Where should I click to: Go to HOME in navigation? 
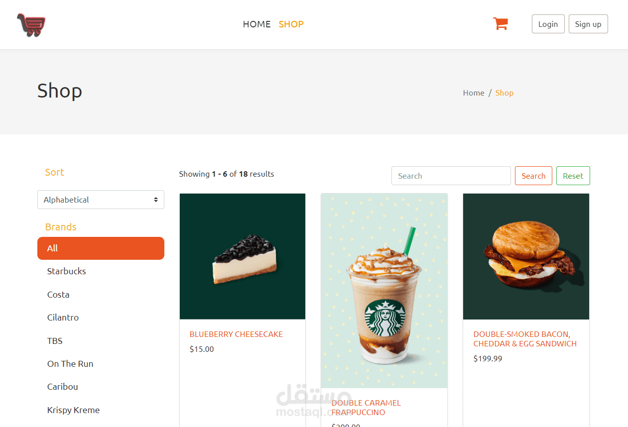click(x=256, y=24)
